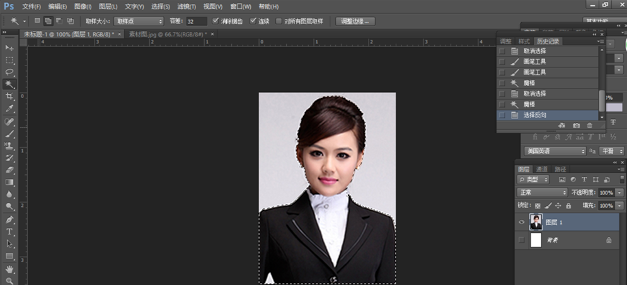Click the camera snapshot icon in History panel
This screenshot has width=627, height=285.
point(576,126)
